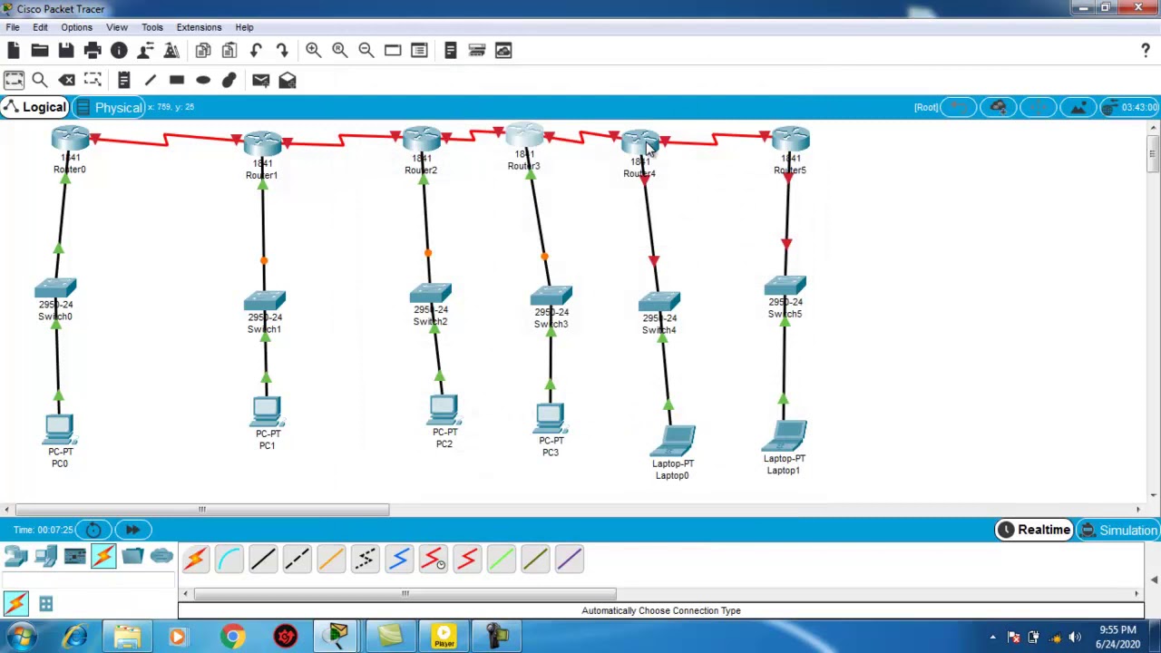Open the Help question mark icon

(x=1146, y=51)
